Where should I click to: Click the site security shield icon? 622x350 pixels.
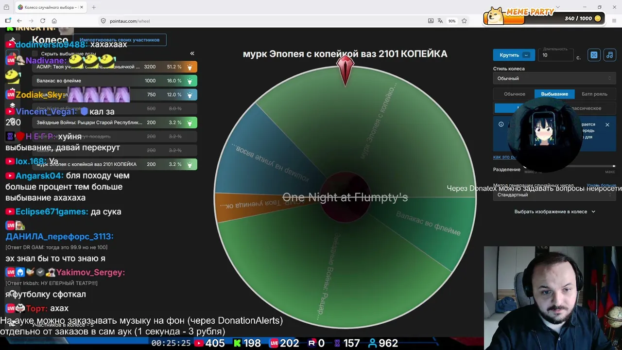click(x=103, y=21)
